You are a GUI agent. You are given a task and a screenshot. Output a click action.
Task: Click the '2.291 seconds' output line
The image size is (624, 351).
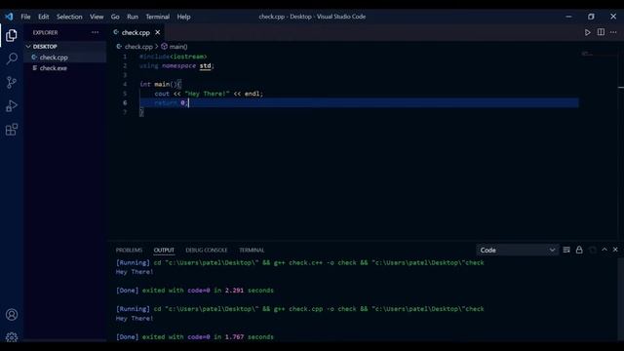(x=195, y=291)
